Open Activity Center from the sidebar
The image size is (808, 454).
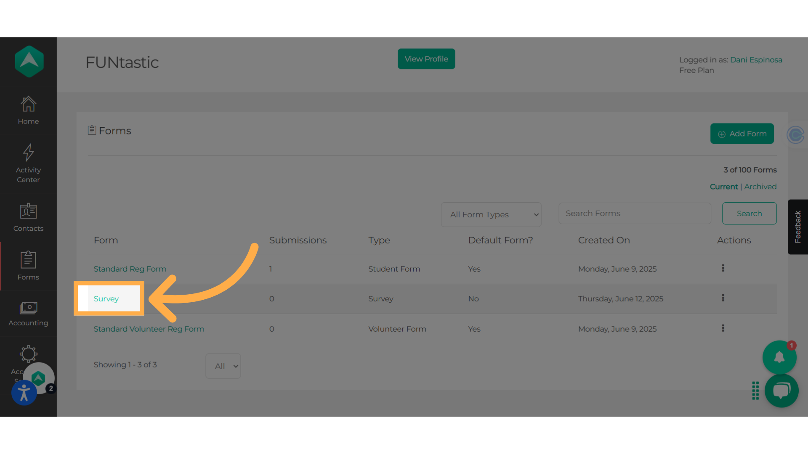coord(28,164)
